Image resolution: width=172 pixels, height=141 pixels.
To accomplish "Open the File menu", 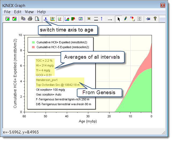I will (x=7, y=12).
